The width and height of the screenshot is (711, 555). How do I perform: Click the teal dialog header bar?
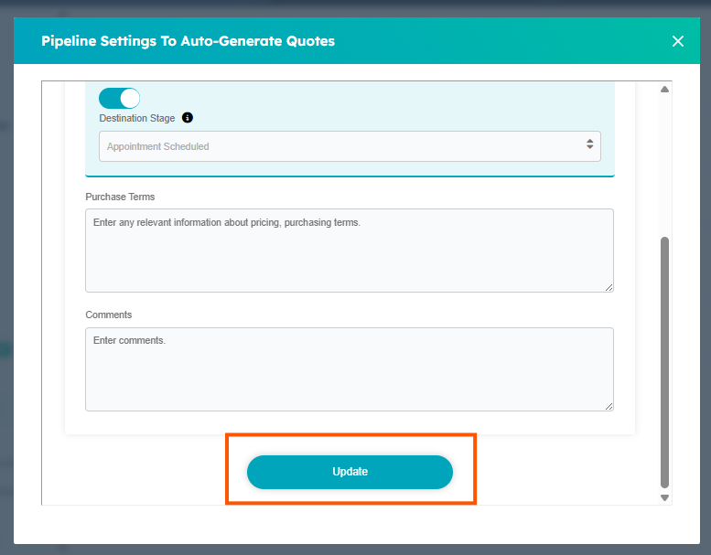click(x=503, y=41)
